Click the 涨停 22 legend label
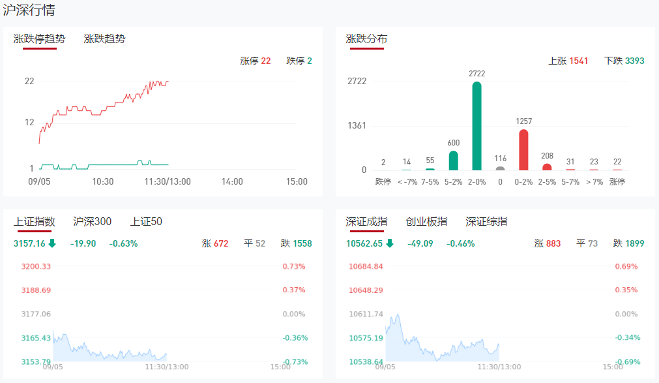Image resolution: width=659 pixels, height=383 pixels. (255, 61)
